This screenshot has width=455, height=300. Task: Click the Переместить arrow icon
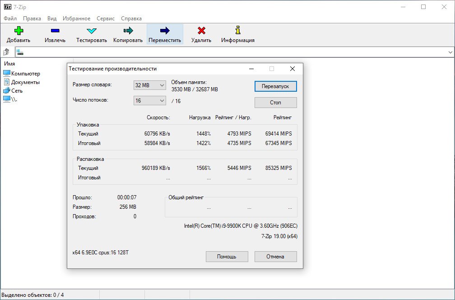[x=165, y=30]
